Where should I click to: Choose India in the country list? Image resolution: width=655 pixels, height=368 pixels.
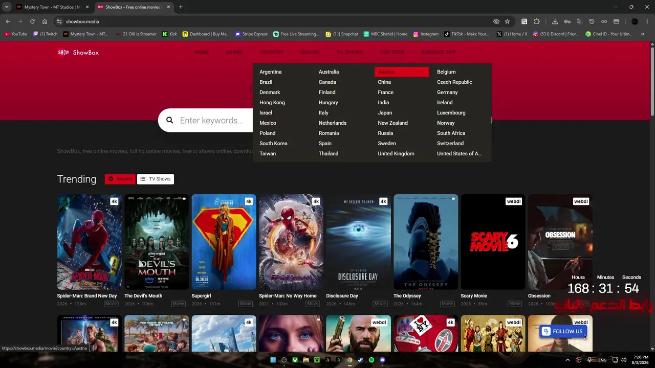383,103
